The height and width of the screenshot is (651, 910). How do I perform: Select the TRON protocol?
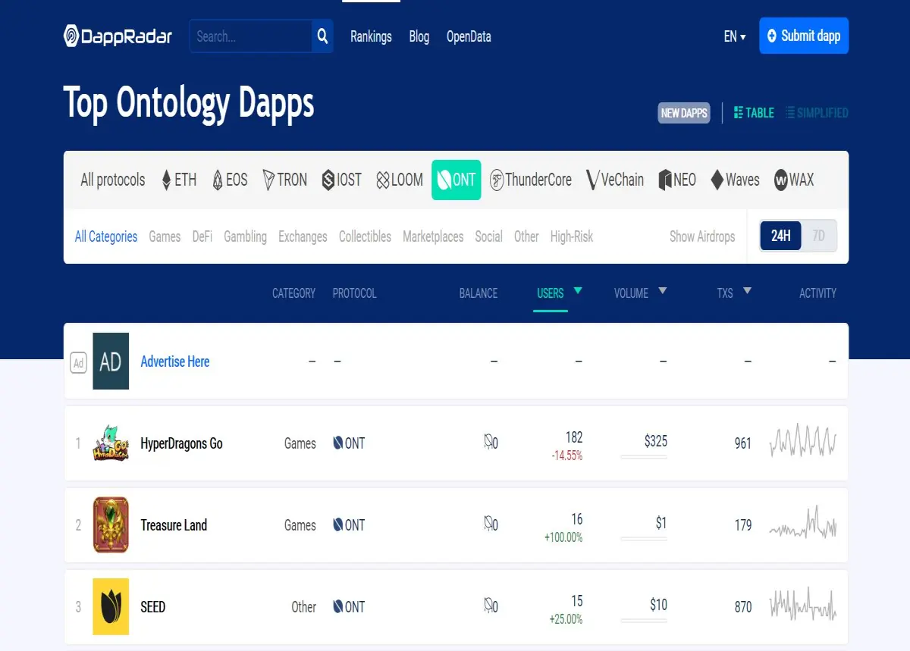(285, 180)
